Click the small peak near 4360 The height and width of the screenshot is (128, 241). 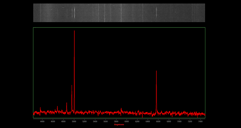40,108
